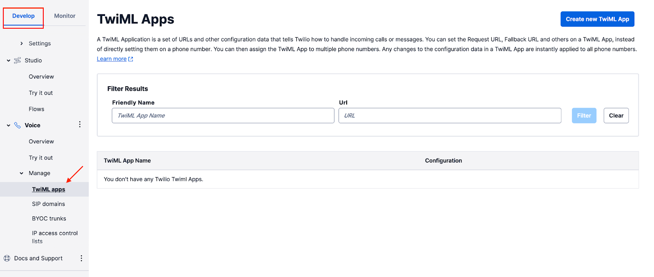Click the Filter button
This screenshot has height=277, width=654.
coord(584,115)
